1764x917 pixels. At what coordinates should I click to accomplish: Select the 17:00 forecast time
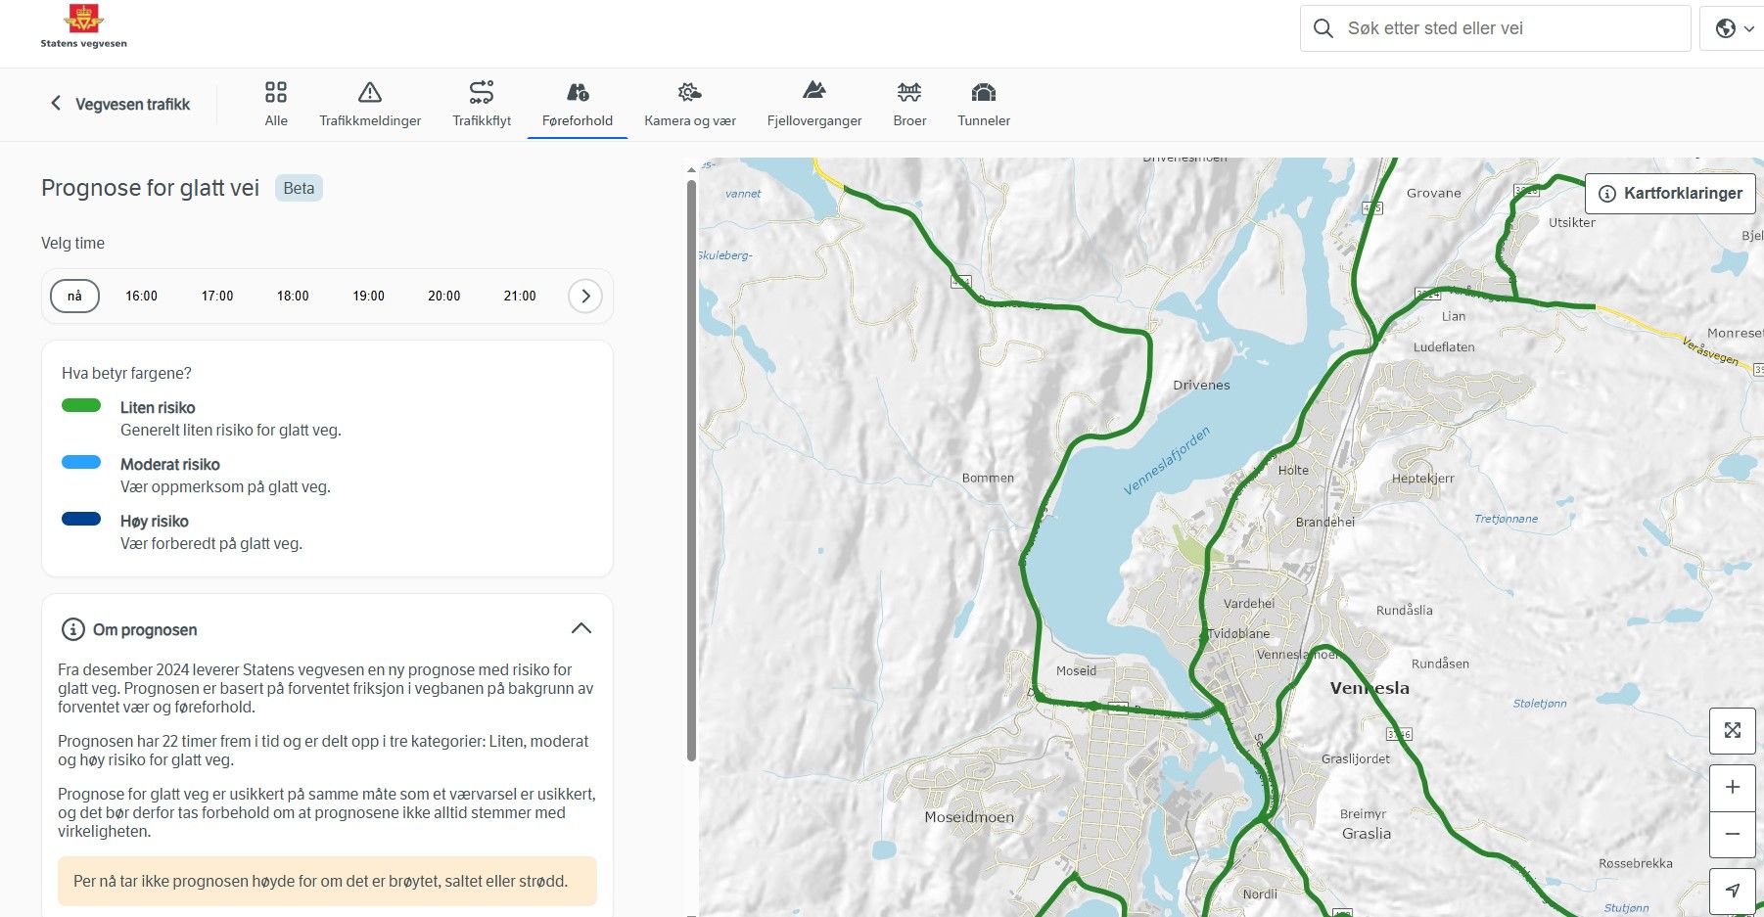[x=217, y=296]
